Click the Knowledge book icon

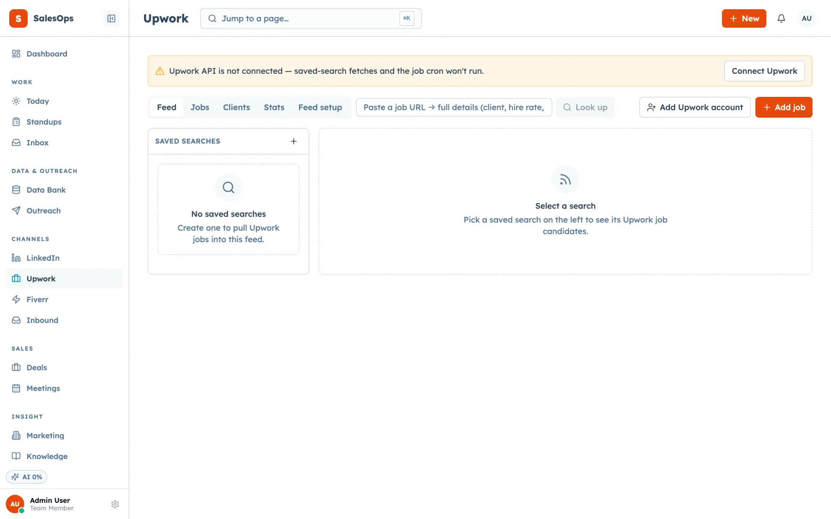tap(16, 456)
